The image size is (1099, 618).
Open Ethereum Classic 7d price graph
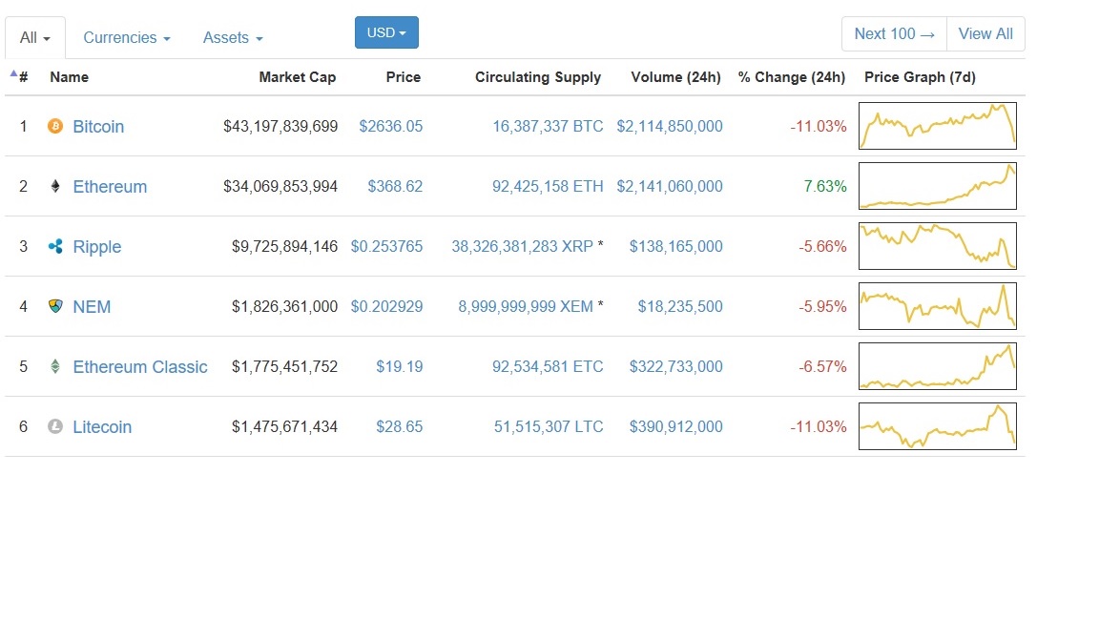938,366
